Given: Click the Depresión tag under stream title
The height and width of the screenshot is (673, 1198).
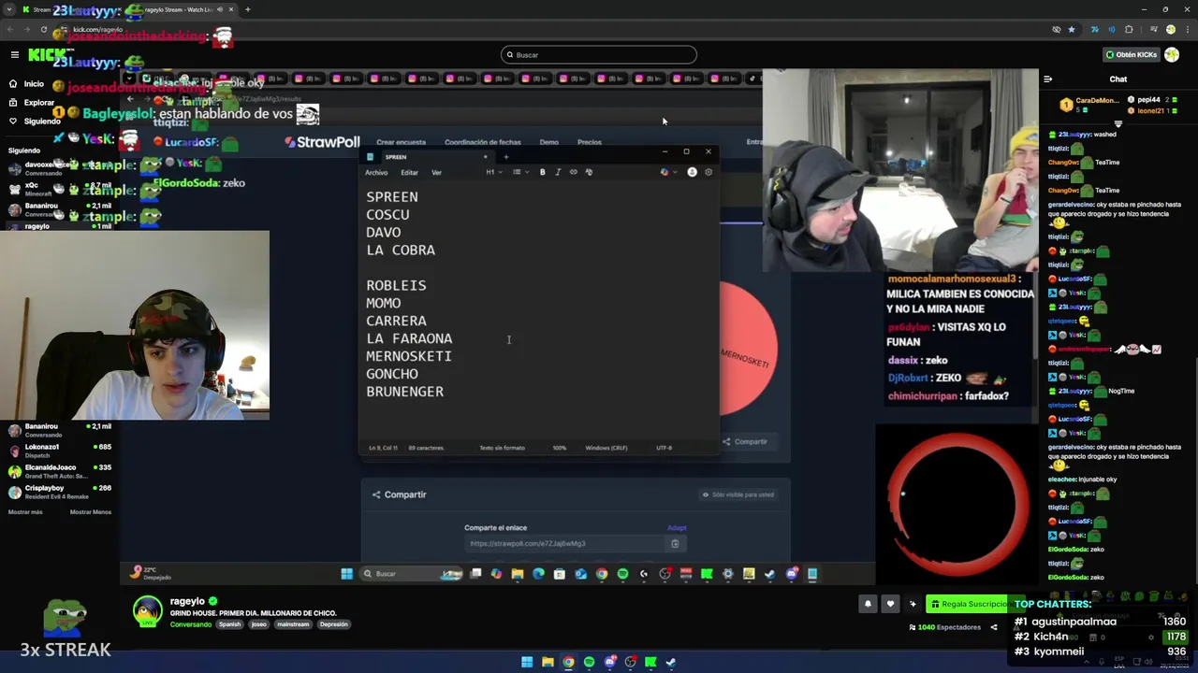Looking at the screenshot, I should pyautogui.click(x=333, y=624).
